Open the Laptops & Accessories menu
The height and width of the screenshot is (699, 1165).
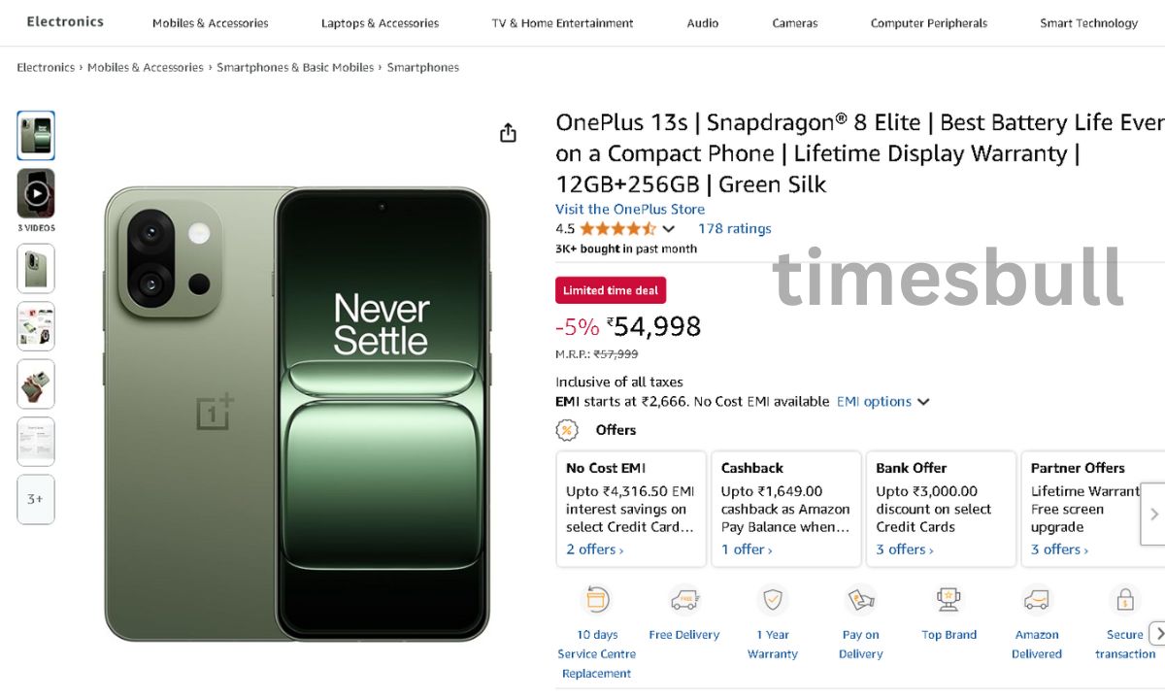[x=380, y=23]
